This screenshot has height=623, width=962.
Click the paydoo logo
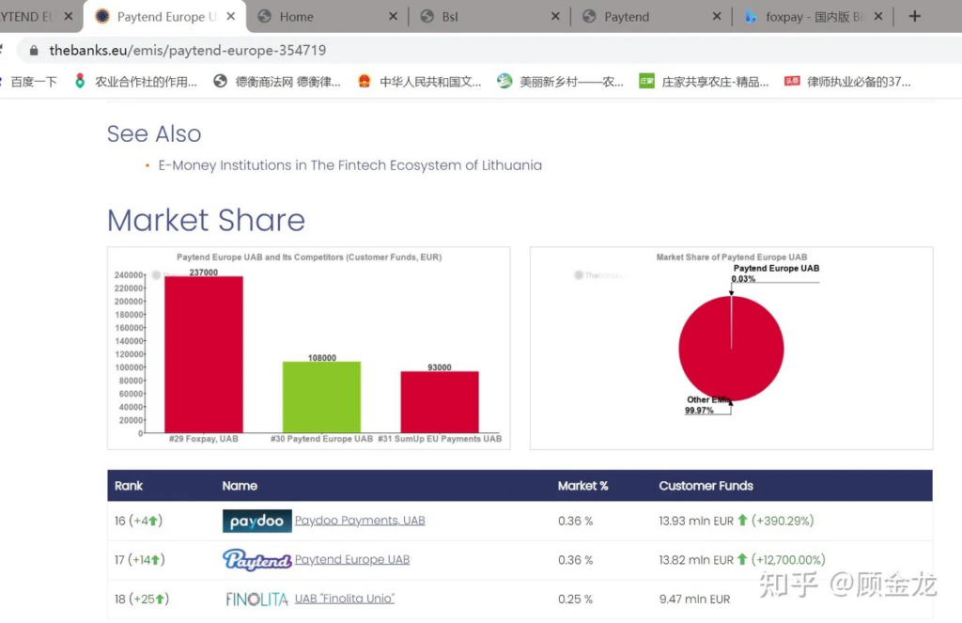256,521
